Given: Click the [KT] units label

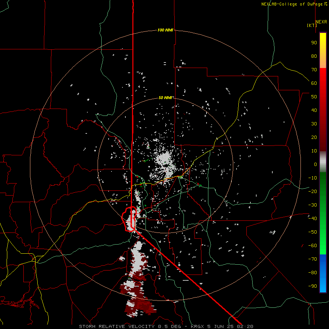Looking at the screenshot, I should (312, 25).
